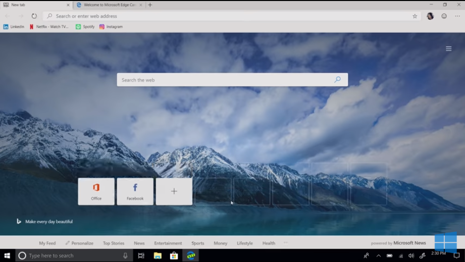Switch to Welcome to Microsoft Edge tab
The height and width of the screenshot is (262, 465).
[109, 5]
